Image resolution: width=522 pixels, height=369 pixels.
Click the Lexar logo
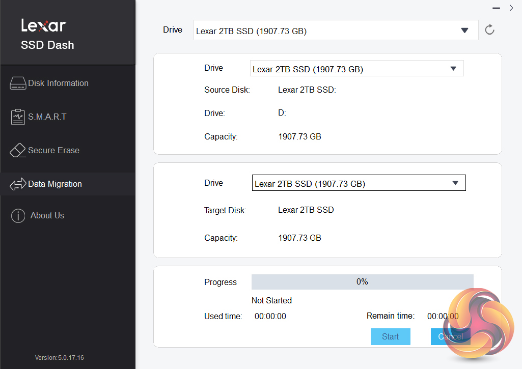(x=44, y=25)
